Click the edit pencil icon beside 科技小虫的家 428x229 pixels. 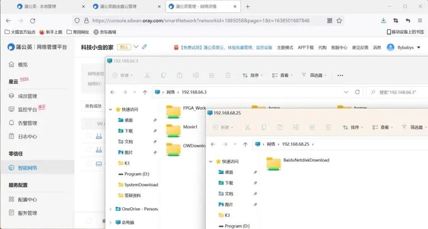144,47
